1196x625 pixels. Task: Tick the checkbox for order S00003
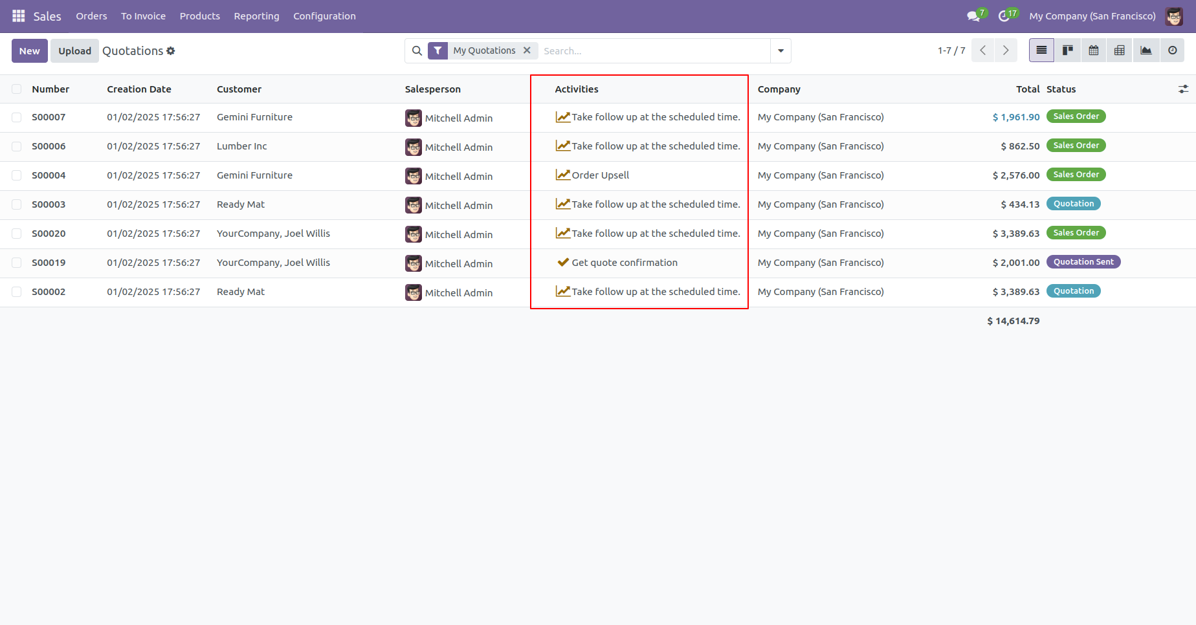pos(17,204)
